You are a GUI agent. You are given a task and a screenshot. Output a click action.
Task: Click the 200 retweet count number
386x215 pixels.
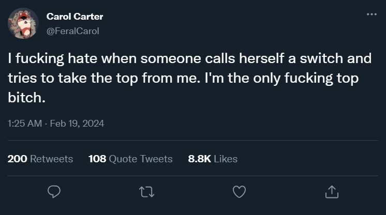pyautogui.click(x=18, y=159)
